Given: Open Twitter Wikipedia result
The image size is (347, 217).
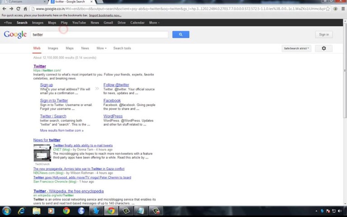Looking at the screenshot, I should tap(68, 191).
